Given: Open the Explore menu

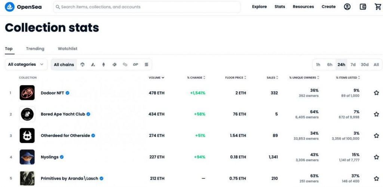Looking at the screenshot, I should pyautogui.click(x=260, y=7).
